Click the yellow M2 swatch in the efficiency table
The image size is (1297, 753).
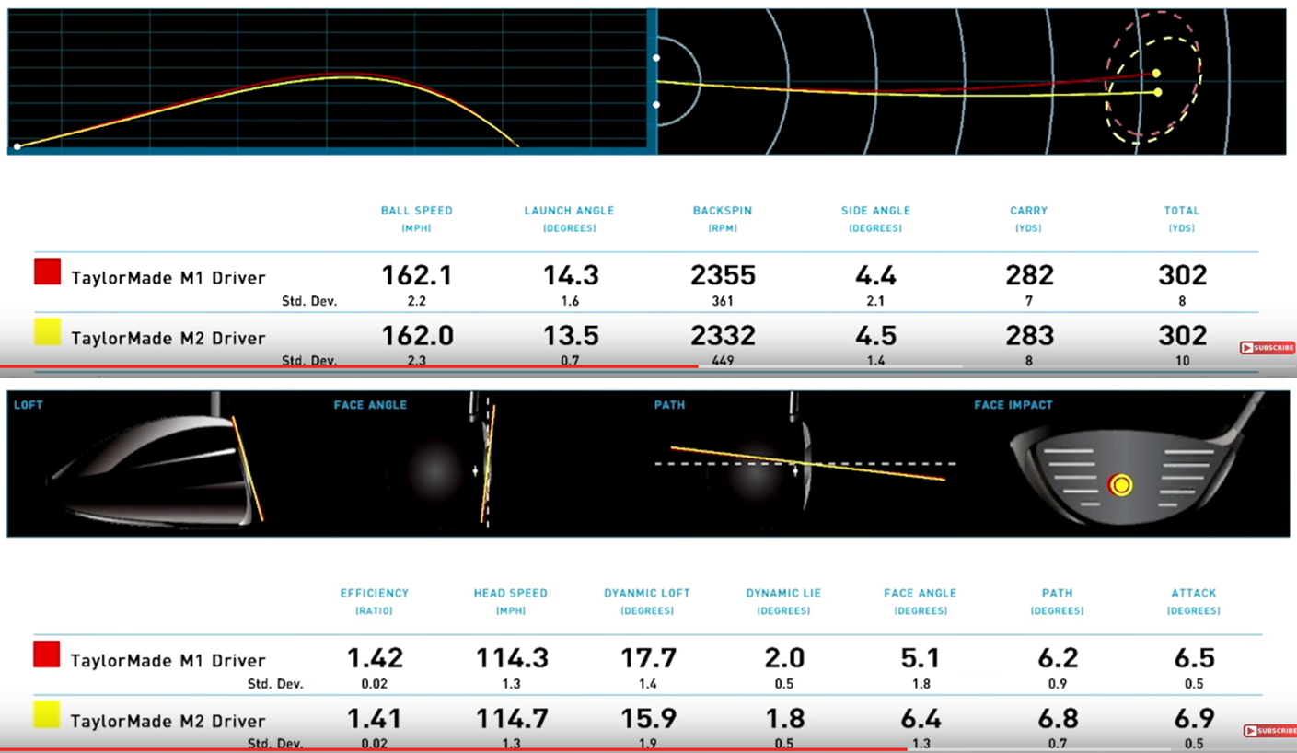[47, 714]
